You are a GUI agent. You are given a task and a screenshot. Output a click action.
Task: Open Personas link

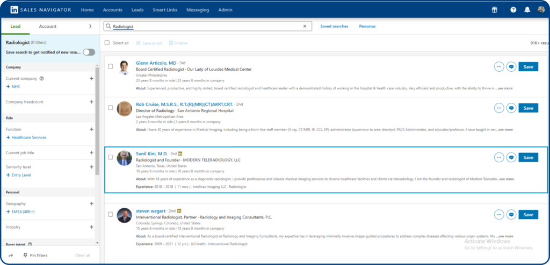[x=367, y=26]
